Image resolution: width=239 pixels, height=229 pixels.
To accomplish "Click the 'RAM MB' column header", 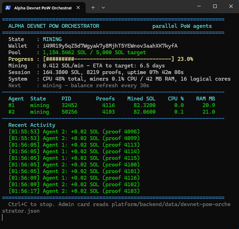I will tap(206, 99).
